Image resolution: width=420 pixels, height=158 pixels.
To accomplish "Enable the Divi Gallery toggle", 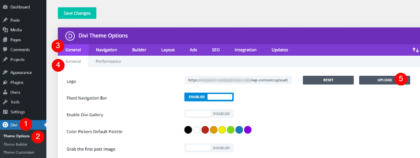I will pos(209,114).
